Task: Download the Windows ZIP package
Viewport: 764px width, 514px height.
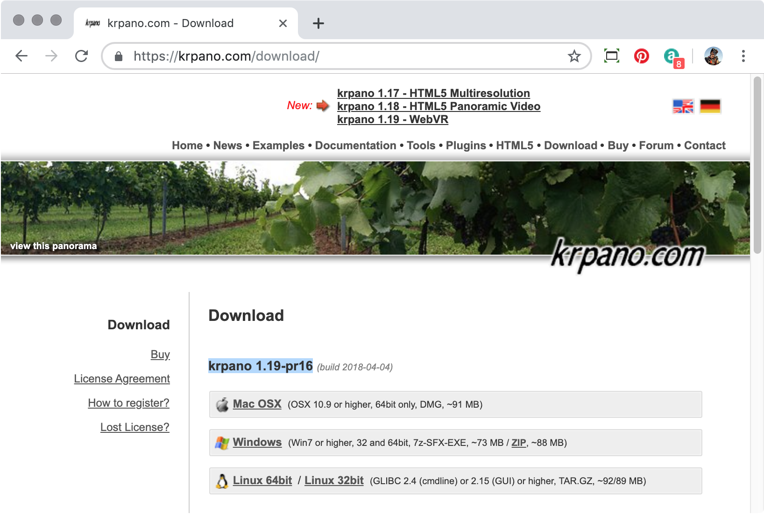Action: 519,443
